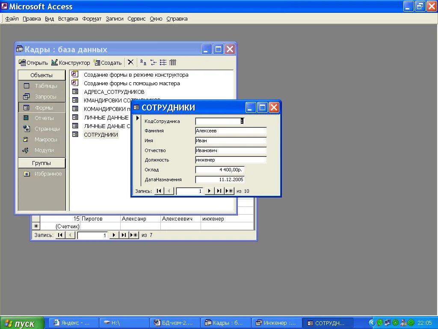Select Модули in Objects panel

[x=41, y=150]
